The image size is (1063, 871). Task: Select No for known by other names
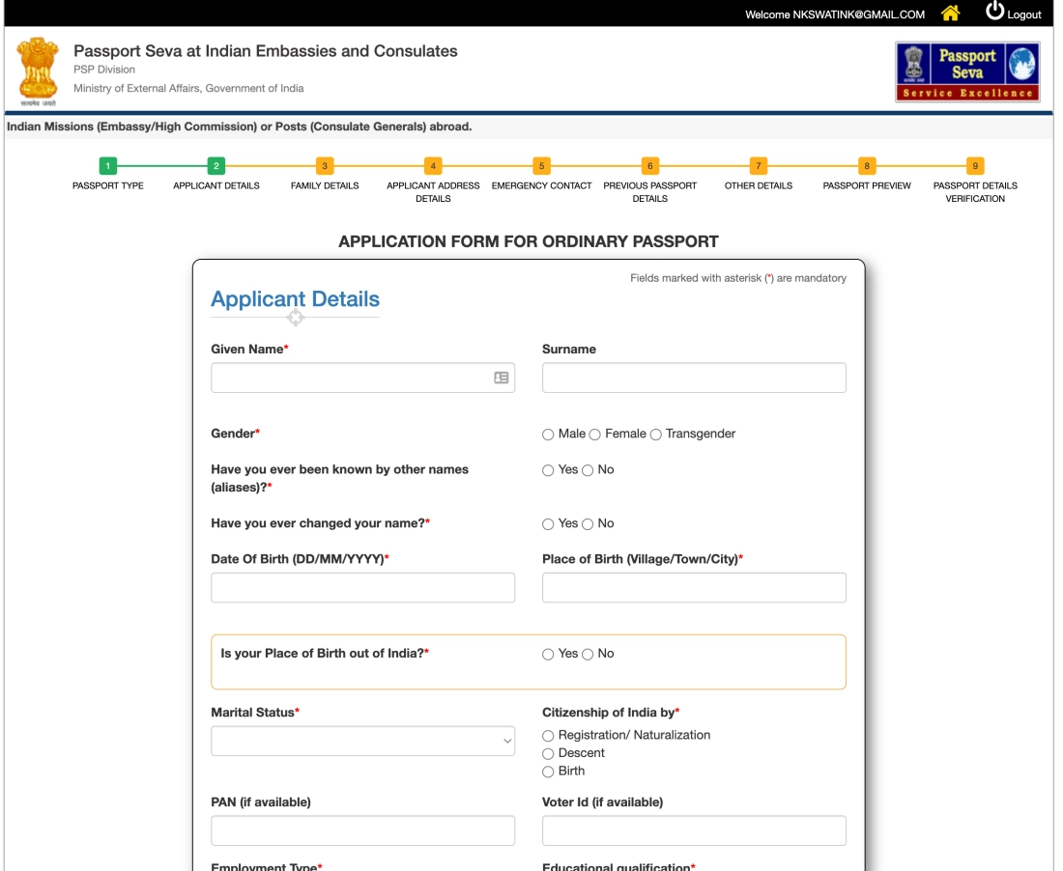588,470
